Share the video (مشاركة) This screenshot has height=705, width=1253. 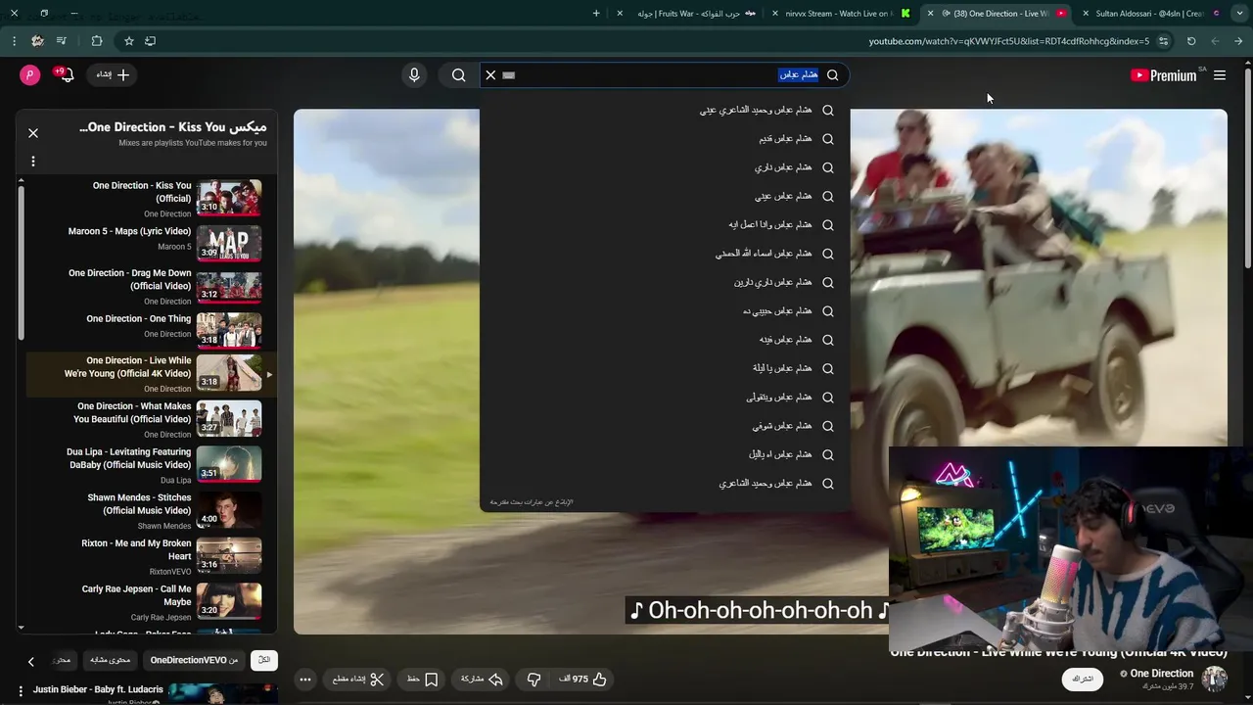(482, 679)
